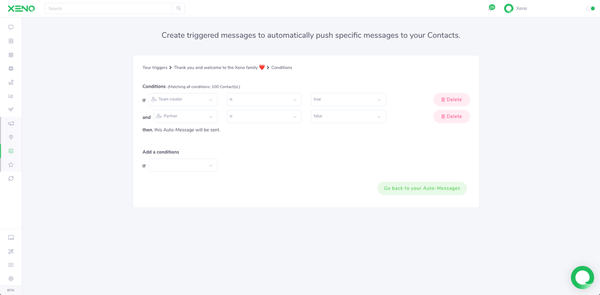Open the green chat widget launcher

(x=582, y=277)
